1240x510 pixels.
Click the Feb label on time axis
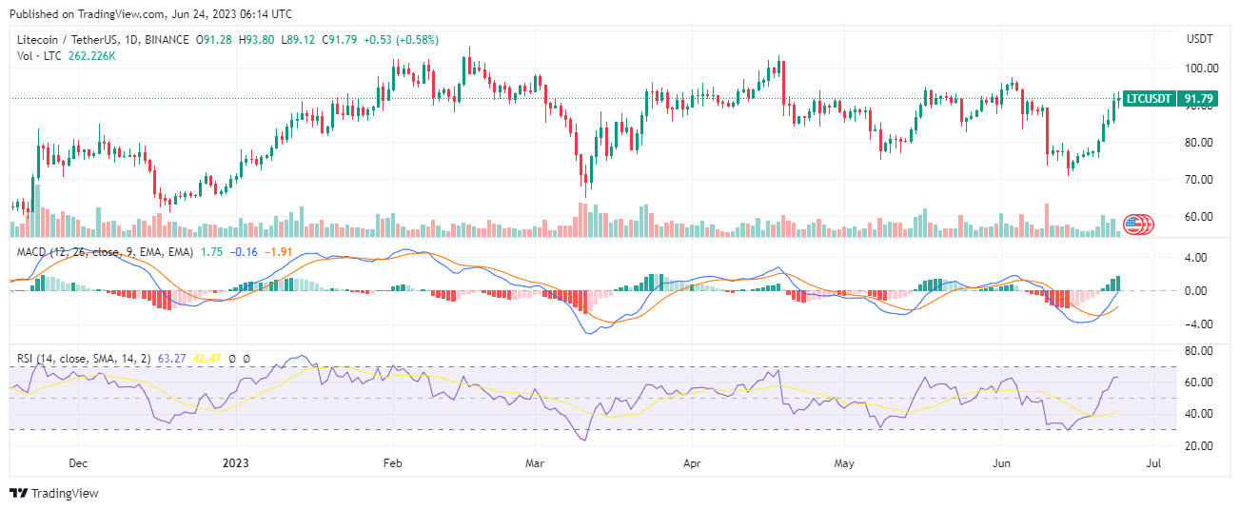(x=391, y=463)
